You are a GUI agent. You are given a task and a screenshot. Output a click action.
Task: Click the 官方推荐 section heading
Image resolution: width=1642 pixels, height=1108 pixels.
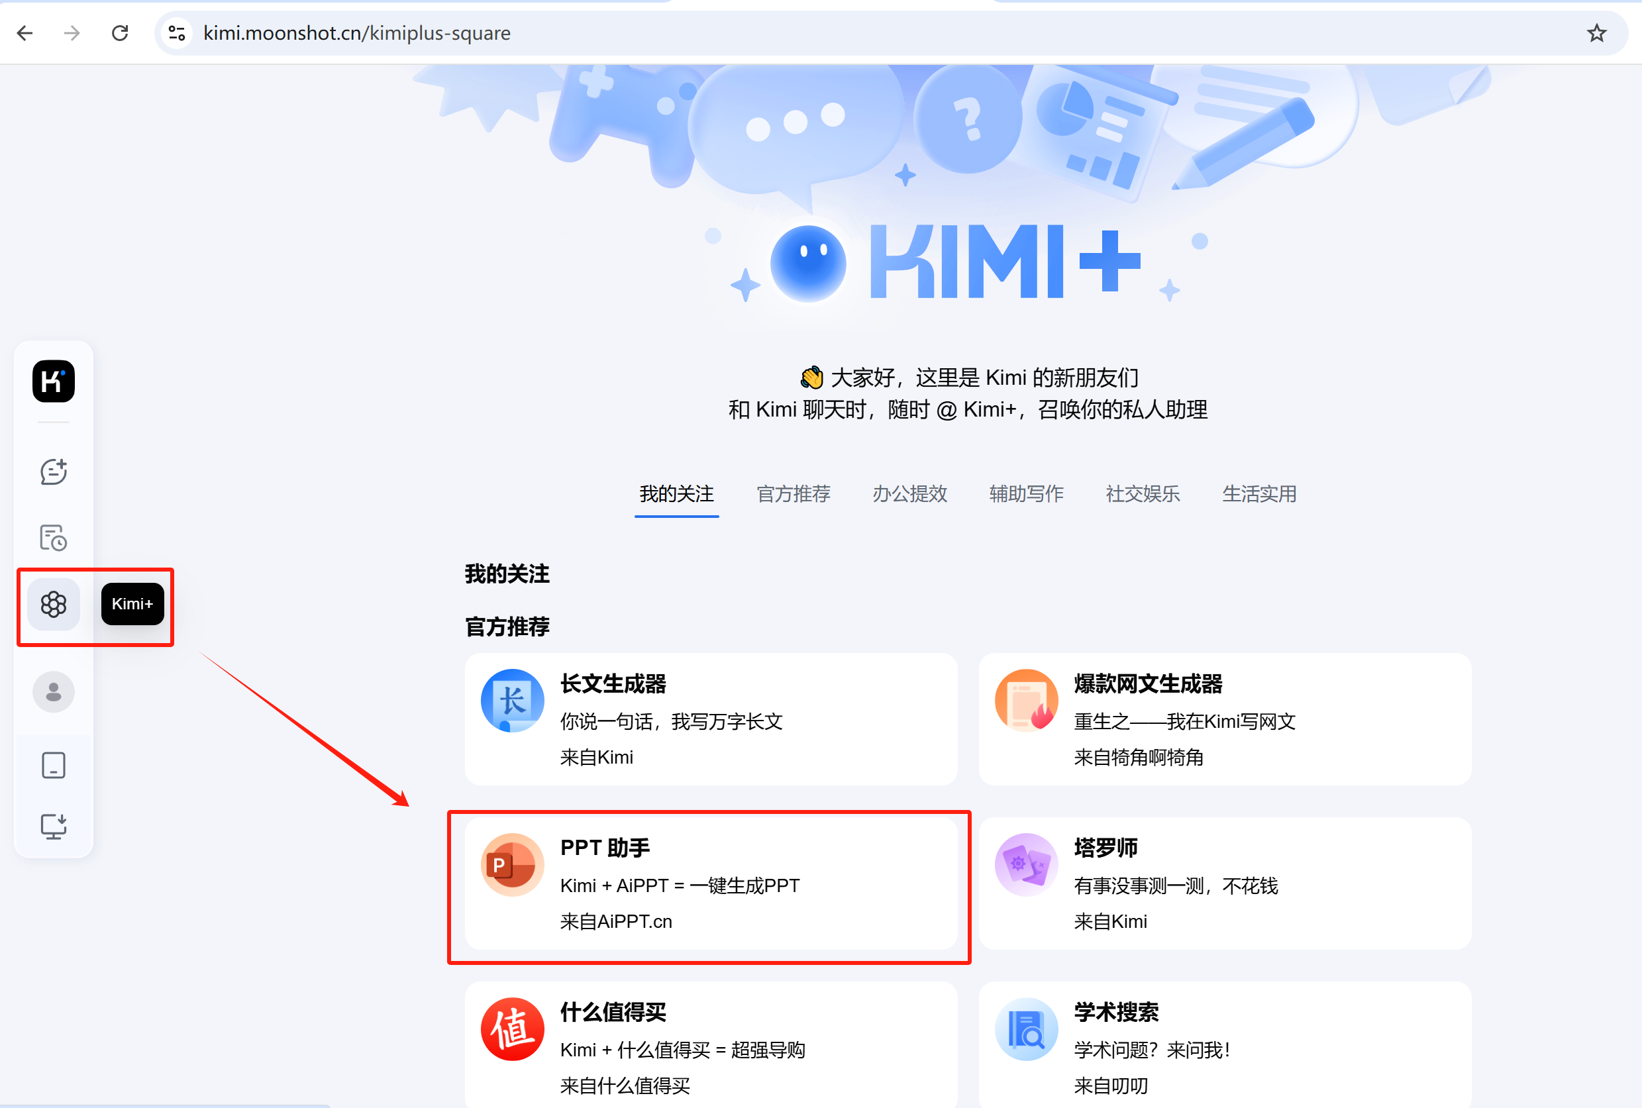507,627
